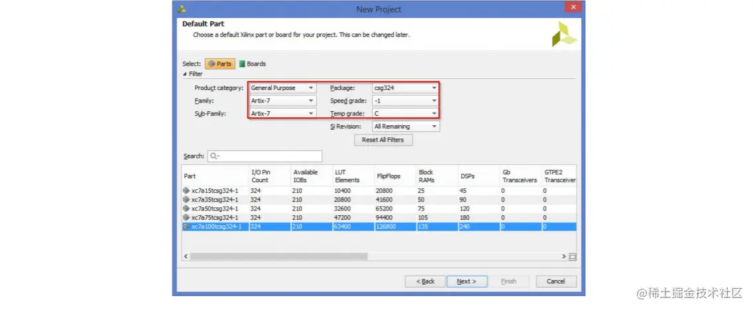Collapse the Filter section
The image size is (753, 310).
click(185, 74)
